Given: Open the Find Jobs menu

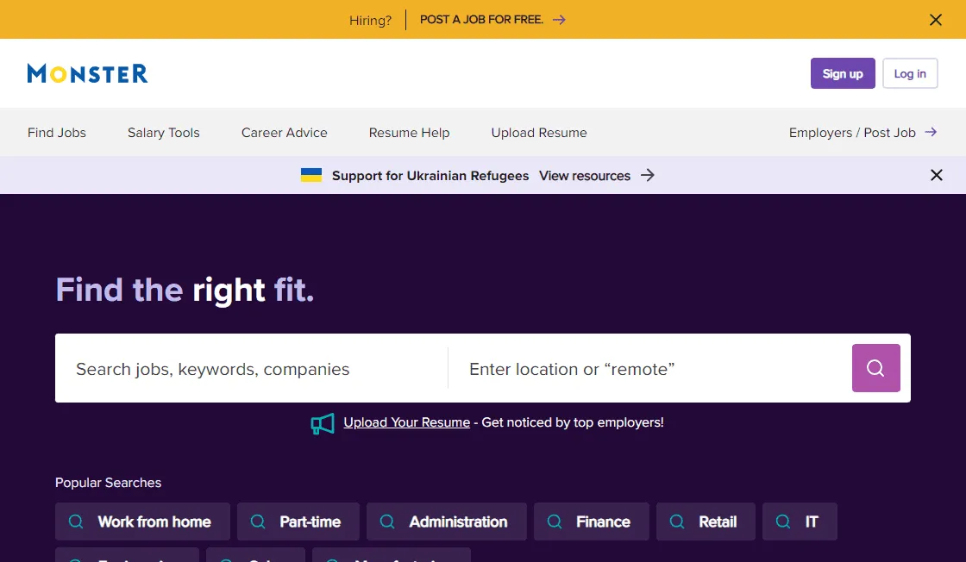Looking at the screenshot, I should [x=57, y=133].
